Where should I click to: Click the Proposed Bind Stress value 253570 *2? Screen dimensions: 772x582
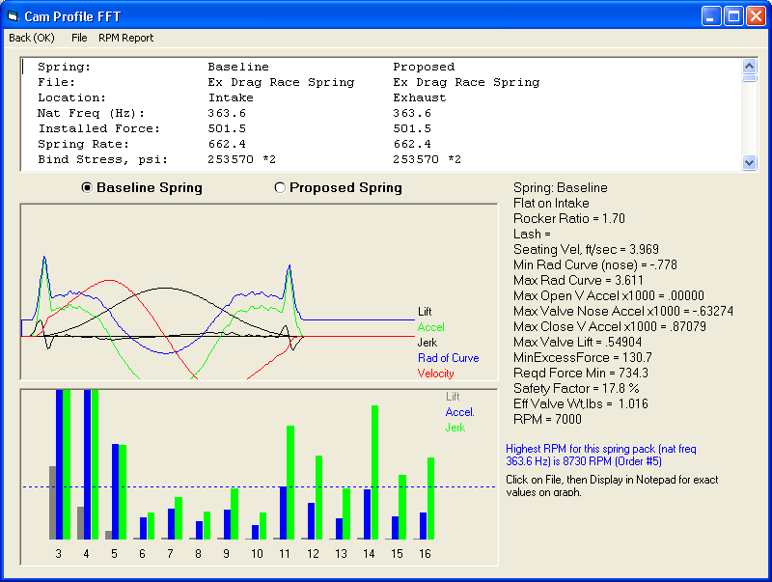(x=427, y=159)
